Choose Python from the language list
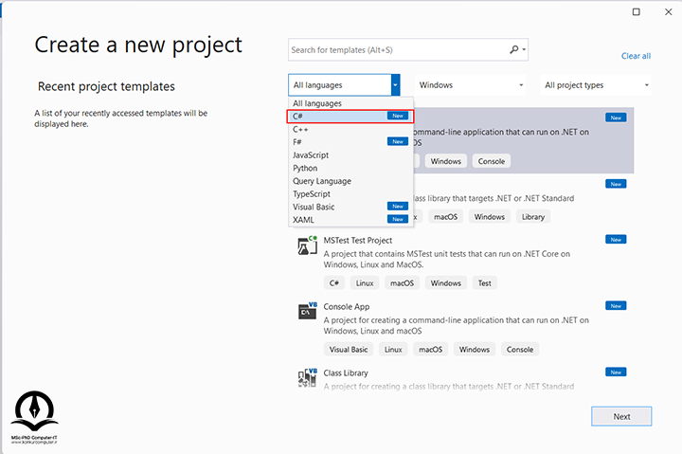This screenshot has height=454, width=682. [350, 168]
